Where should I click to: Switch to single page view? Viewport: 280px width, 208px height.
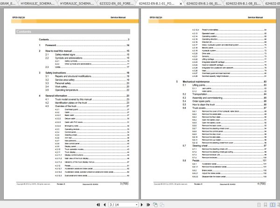259,205
